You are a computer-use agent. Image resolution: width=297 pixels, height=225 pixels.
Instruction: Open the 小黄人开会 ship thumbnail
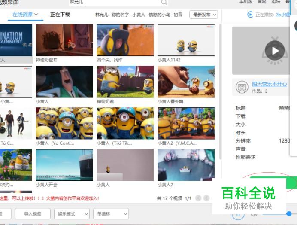pyautogui.click(x=64, y=165)
